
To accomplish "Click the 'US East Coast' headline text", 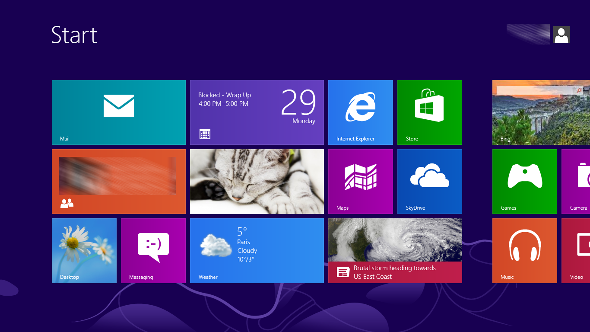I will [x=373, y=277].
